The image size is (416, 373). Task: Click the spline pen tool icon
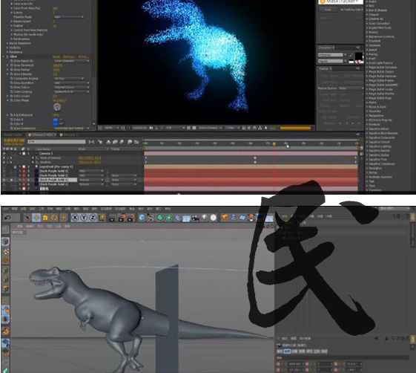[151, 218]
